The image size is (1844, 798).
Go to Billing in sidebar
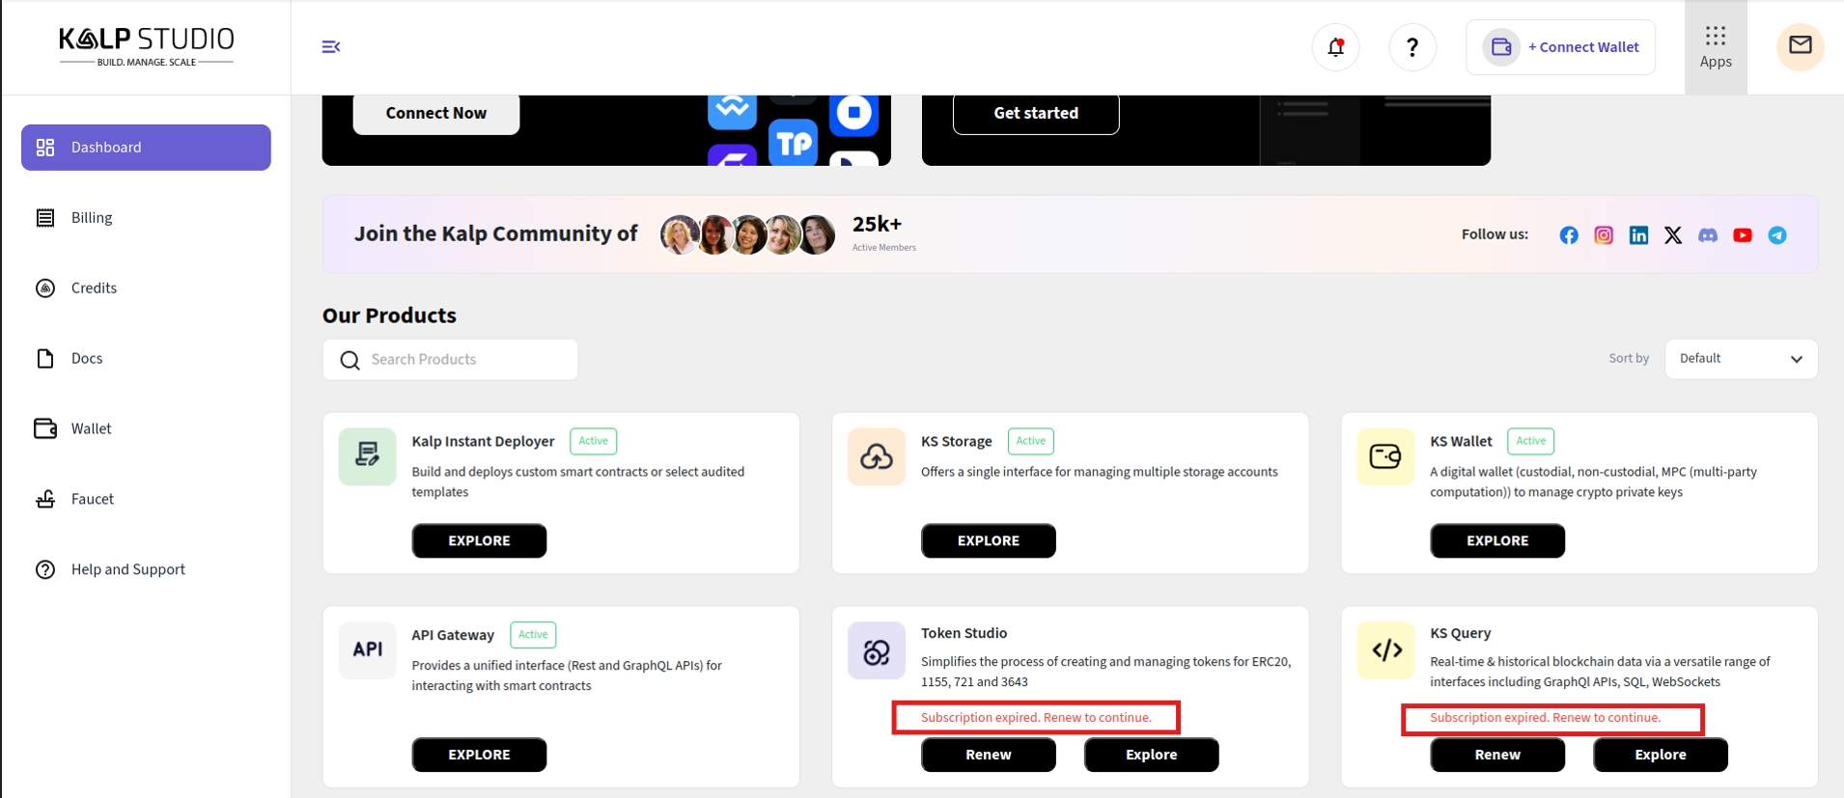tap(92, 218)
